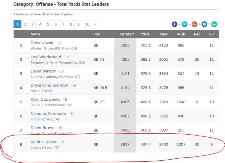Open Devin Watson's player profile
Viewport: 225px width, 163px height.
pyautogui.click(x=43, y=71)
